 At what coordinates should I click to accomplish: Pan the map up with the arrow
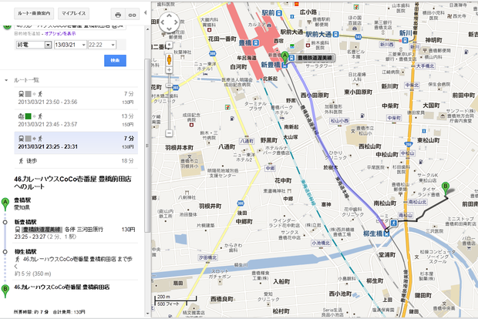tap(169, 15)
